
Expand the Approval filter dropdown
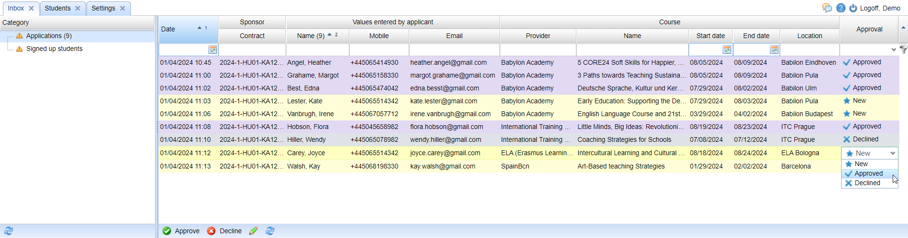click(x=894, y=50)
